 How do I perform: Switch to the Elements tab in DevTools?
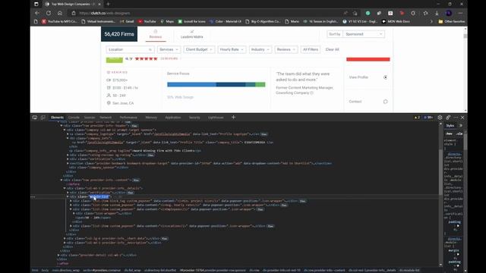(x=58, y=118)
